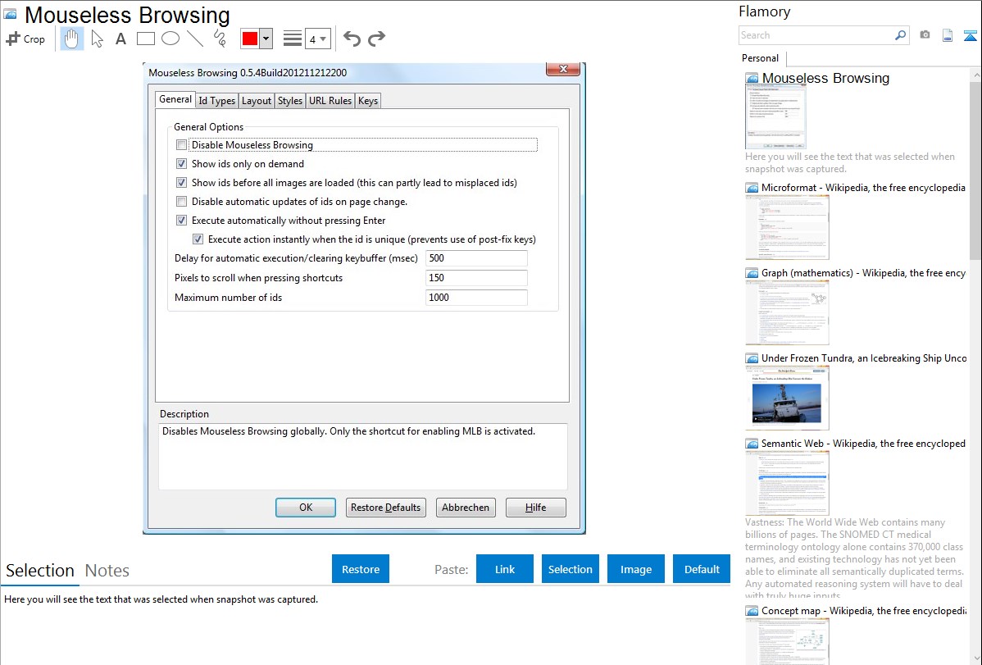The width and height of the screenshot is (982, 665).
Task: Select the Crop tool
Action: pos(25,39)
